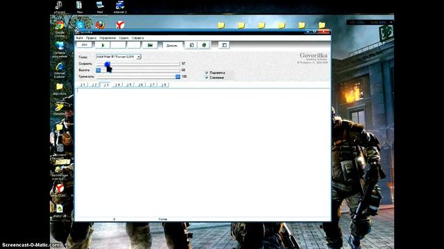Click the window-layout toolbar icon
The width and height of the screenshot is (444, 249).
(x=224, y=45)
